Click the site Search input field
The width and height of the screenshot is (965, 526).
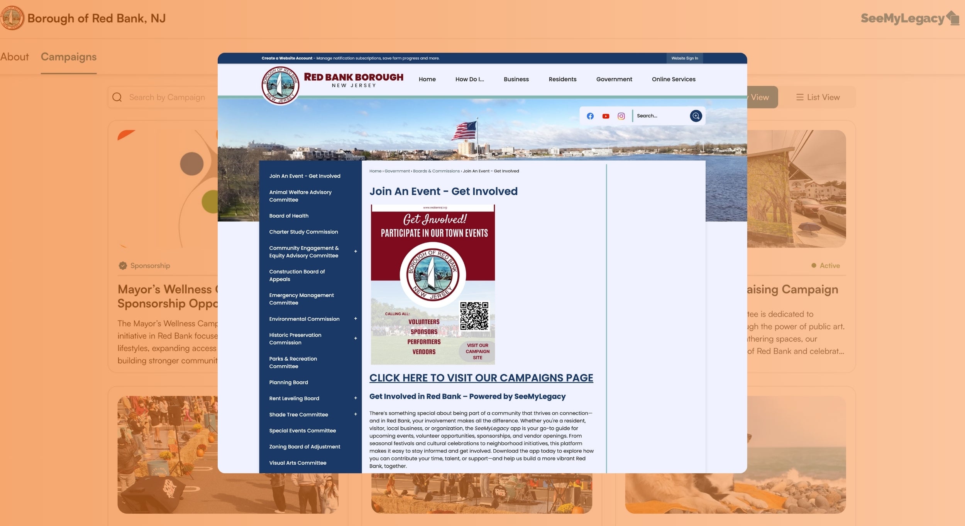pos(660,116)
